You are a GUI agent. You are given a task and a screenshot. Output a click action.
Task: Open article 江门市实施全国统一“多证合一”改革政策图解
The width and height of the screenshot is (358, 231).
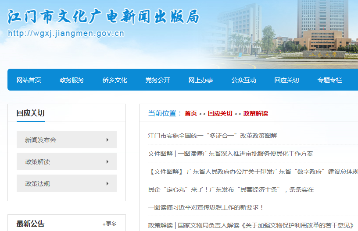213,136
